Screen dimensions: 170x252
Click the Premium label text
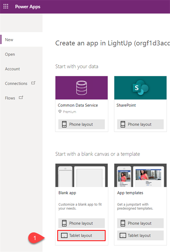tap(70, 112)
